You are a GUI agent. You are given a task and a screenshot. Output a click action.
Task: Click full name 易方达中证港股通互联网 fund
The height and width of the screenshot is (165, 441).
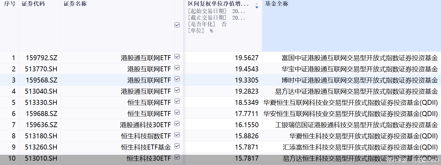click(x=357, y=91)
